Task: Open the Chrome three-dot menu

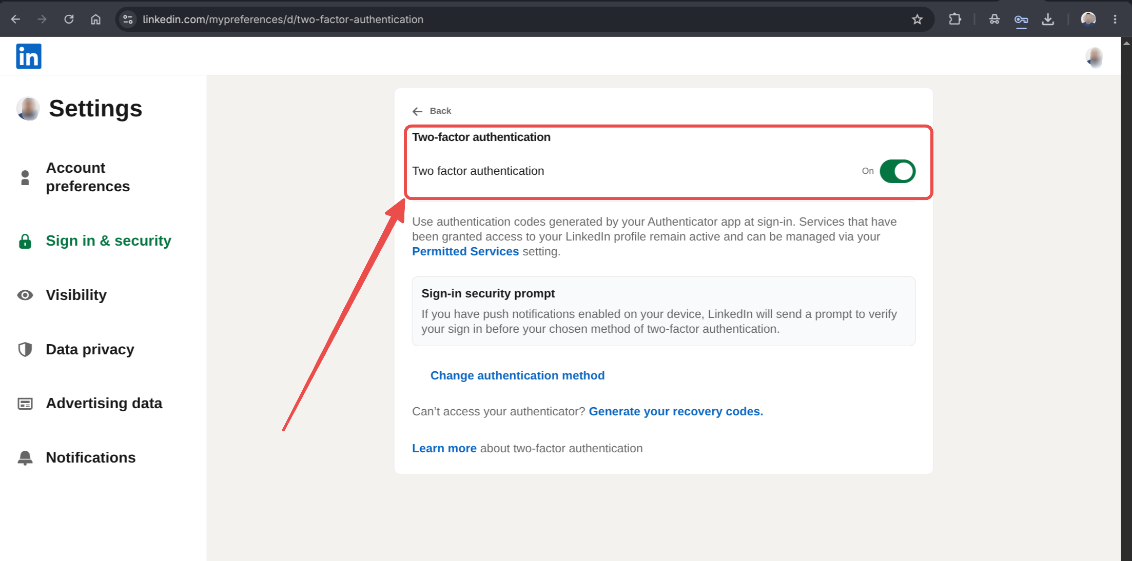Action: (x=1115, y=19)
